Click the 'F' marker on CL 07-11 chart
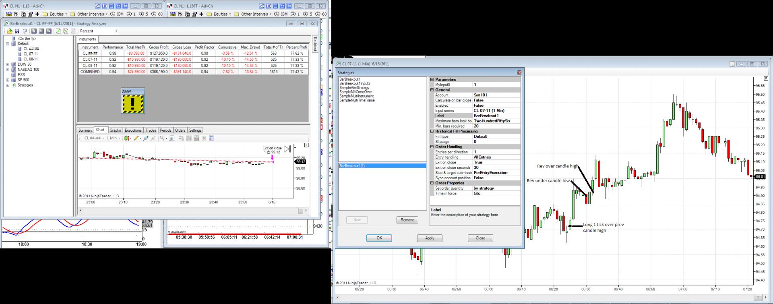 pos(766,78)
